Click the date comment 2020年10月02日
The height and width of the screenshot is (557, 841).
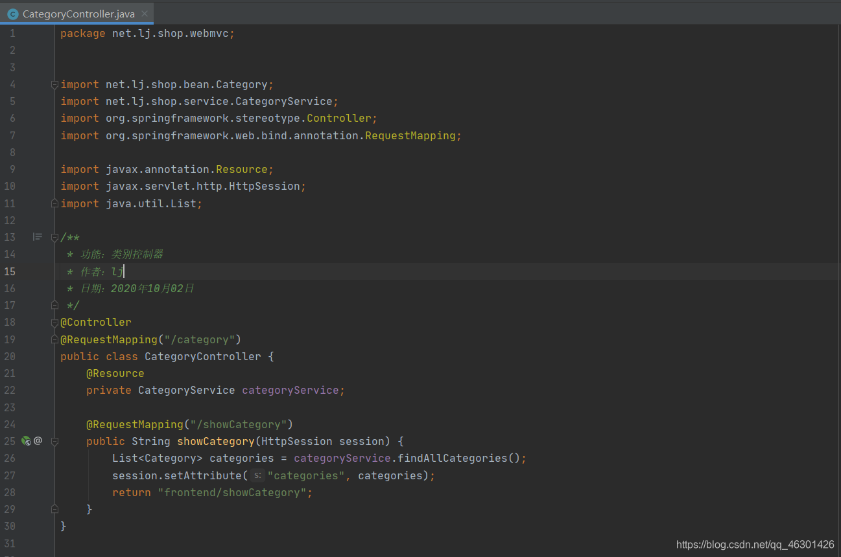152,288
